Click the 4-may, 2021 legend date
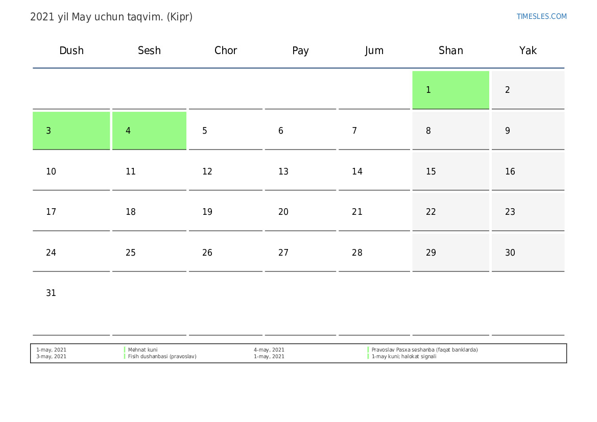Image resolution: width=597 pixels, height=422 pixels. click(269, 350)
